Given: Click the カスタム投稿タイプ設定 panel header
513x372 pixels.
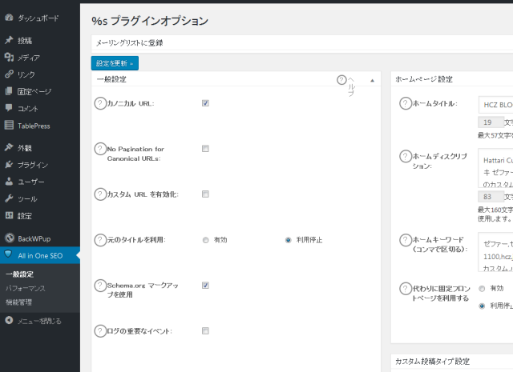Looking at the screenshot, I should [452, 362].
